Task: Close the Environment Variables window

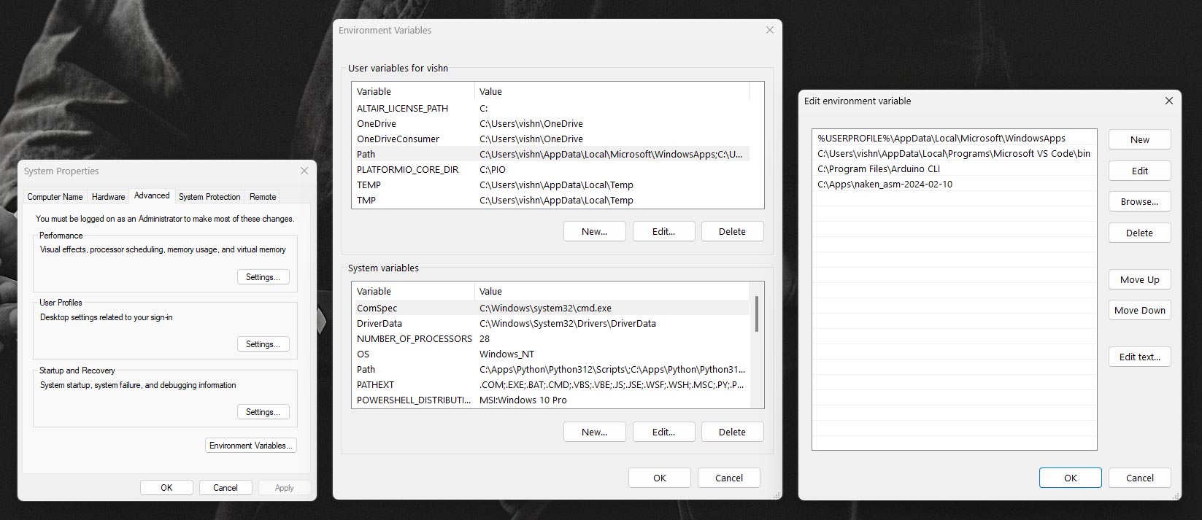Action: (769, 30)
